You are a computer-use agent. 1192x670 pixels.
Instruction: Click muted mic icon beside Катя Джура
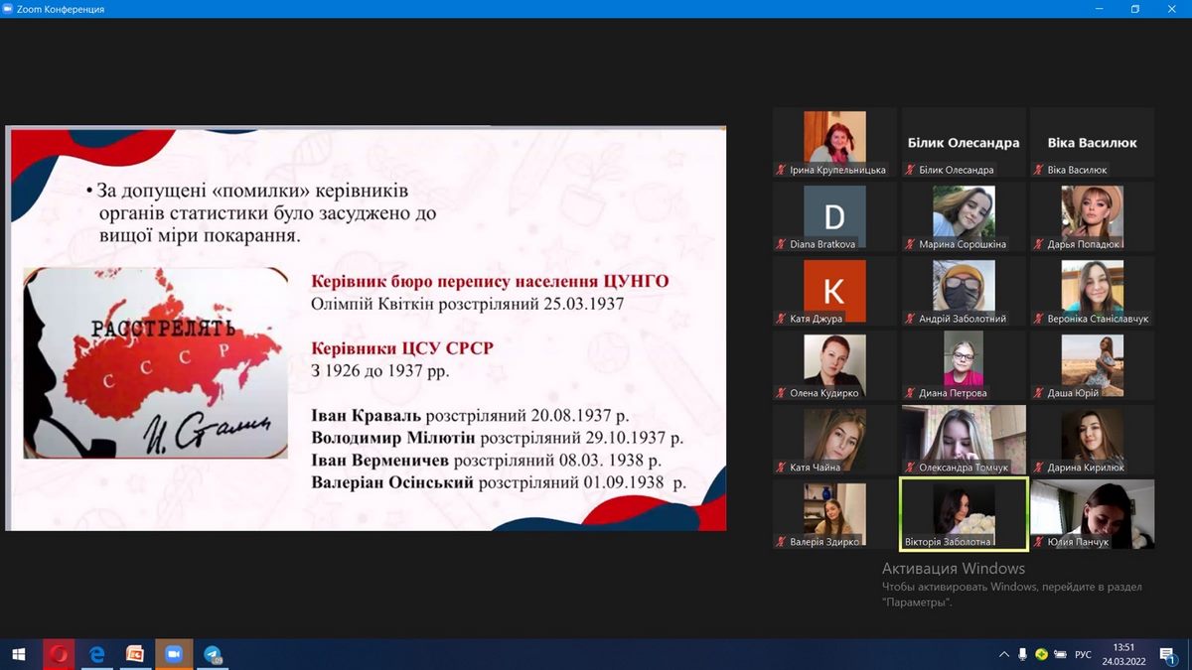[781, 319]
